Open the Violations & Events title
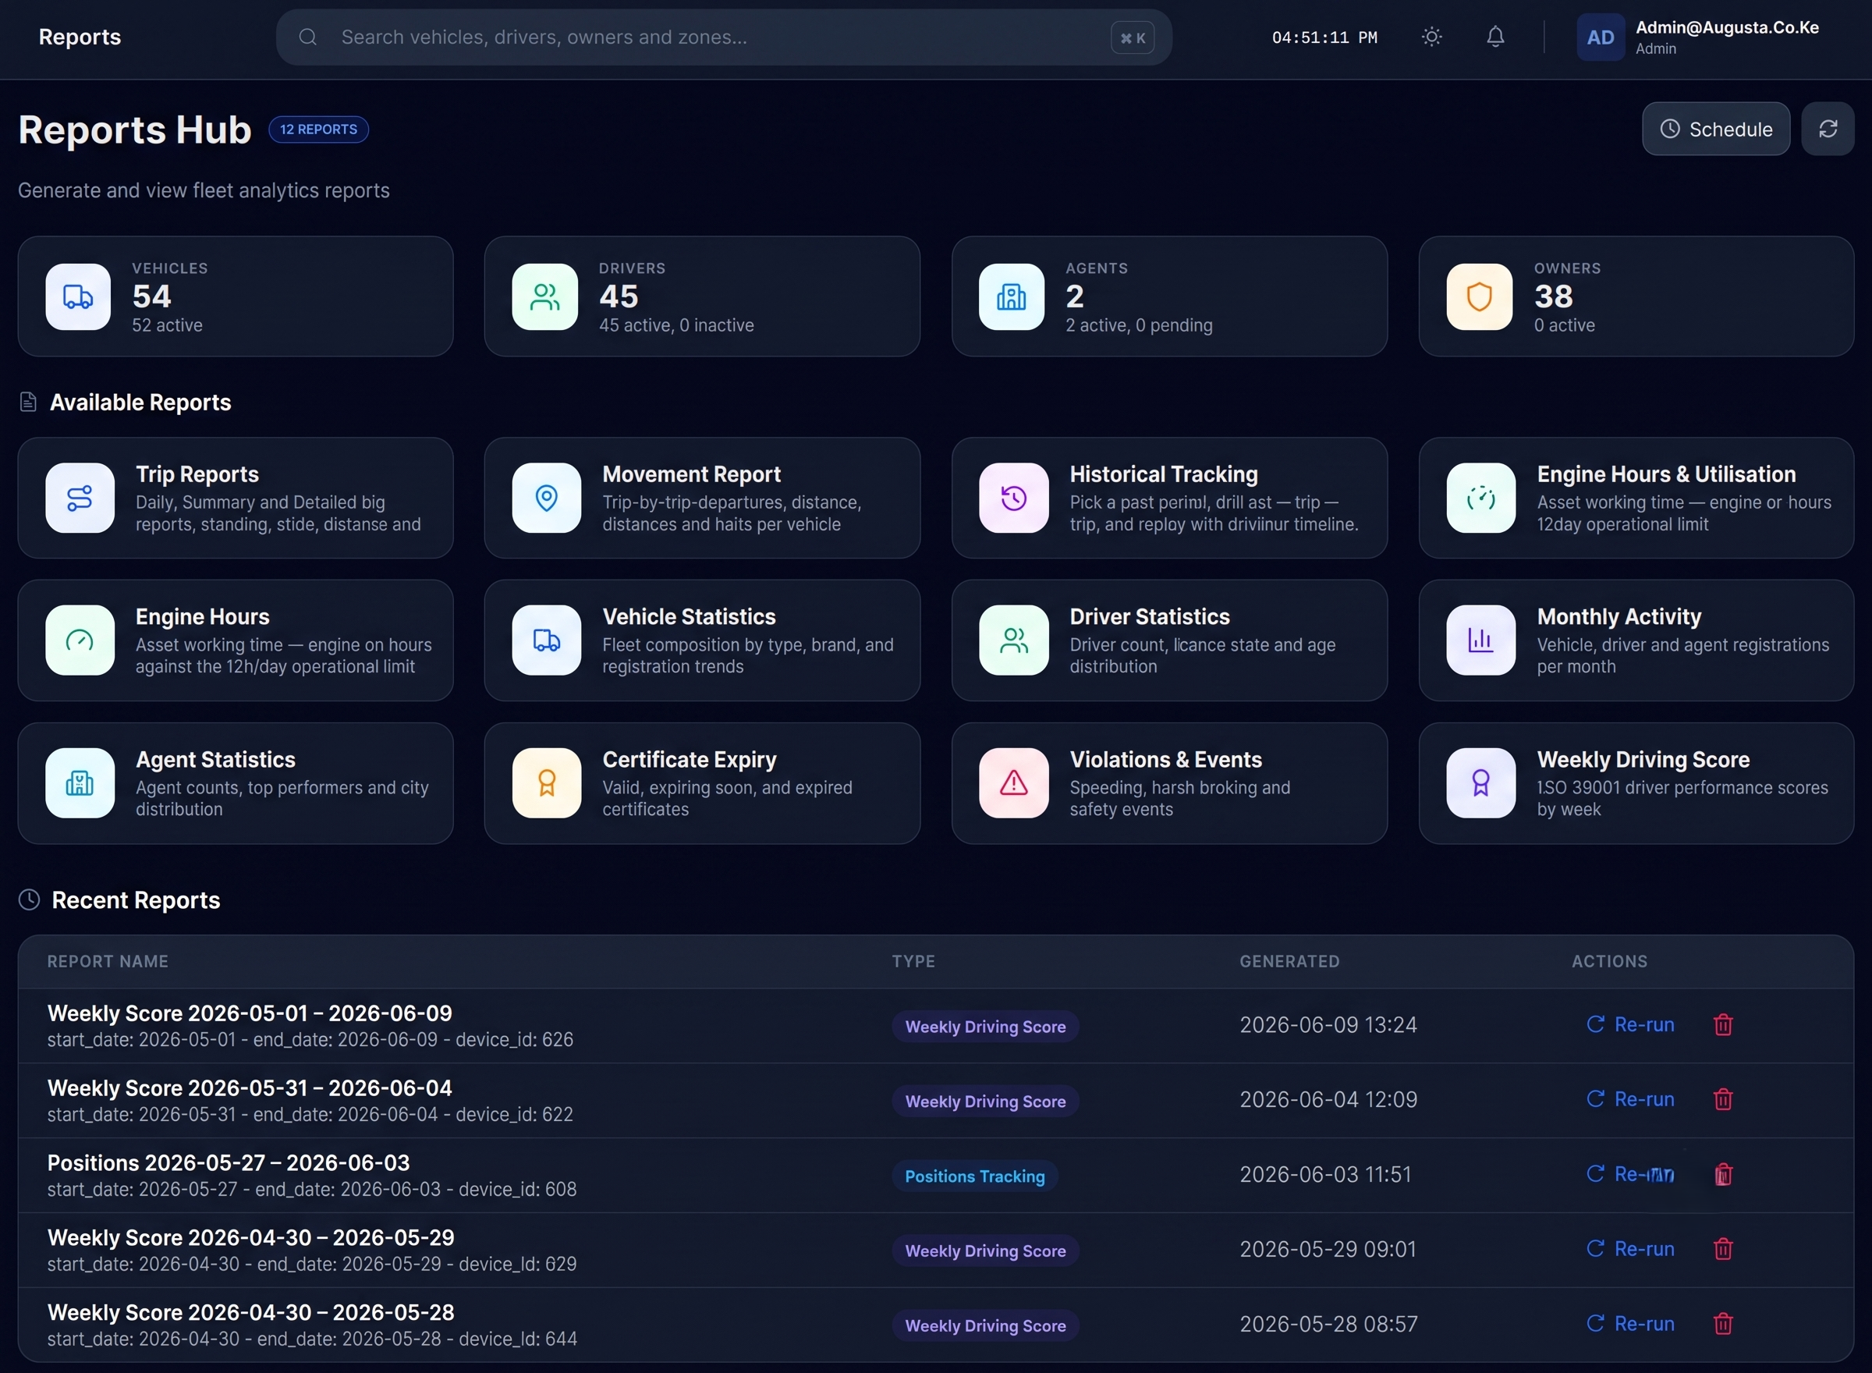Viewport: 1872px width, 1373px height. (x=1166, y=760)
